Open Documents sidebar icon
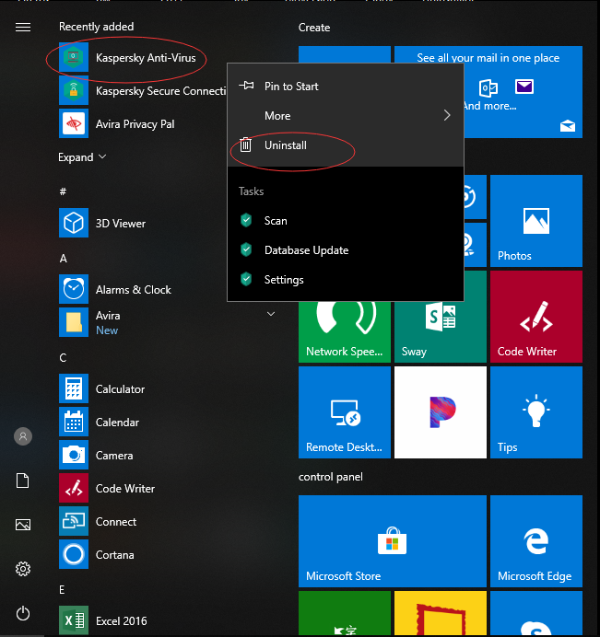600x637 pixels. pos(23,481)
